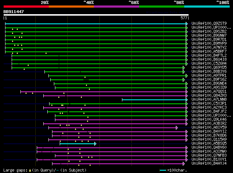Click the cyan alignment segment for A5BSQ5
This screenshot has width=233, height=173.
(x=77, y=144)
